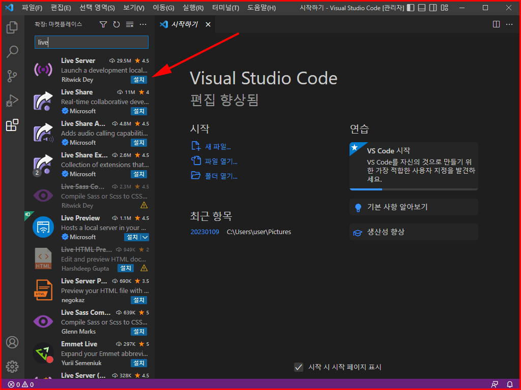Open extensions views and more actions menu

pyautogui.click(x=143, y=24)
